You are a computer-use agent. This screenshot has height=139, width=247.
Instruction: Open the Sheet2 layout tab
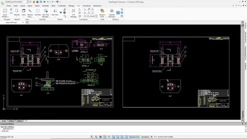20,121
